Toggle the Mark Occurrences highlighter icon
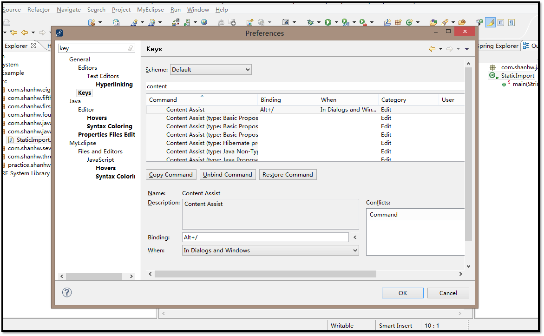Viewport: 544px width, 336px height. coord(490,23)
